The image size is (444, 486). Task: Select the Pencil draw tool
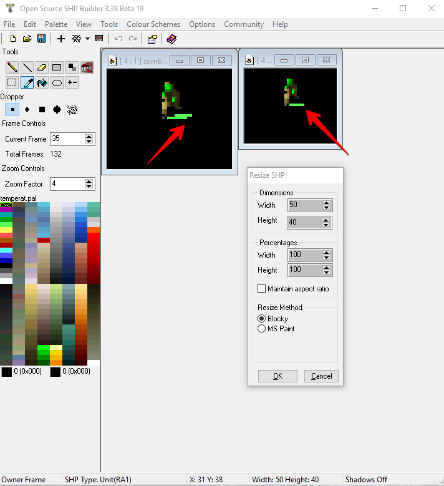[x=12, y=67]
